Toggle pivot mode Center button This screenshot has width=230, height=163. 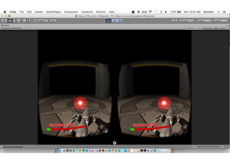tap(40, 21)
